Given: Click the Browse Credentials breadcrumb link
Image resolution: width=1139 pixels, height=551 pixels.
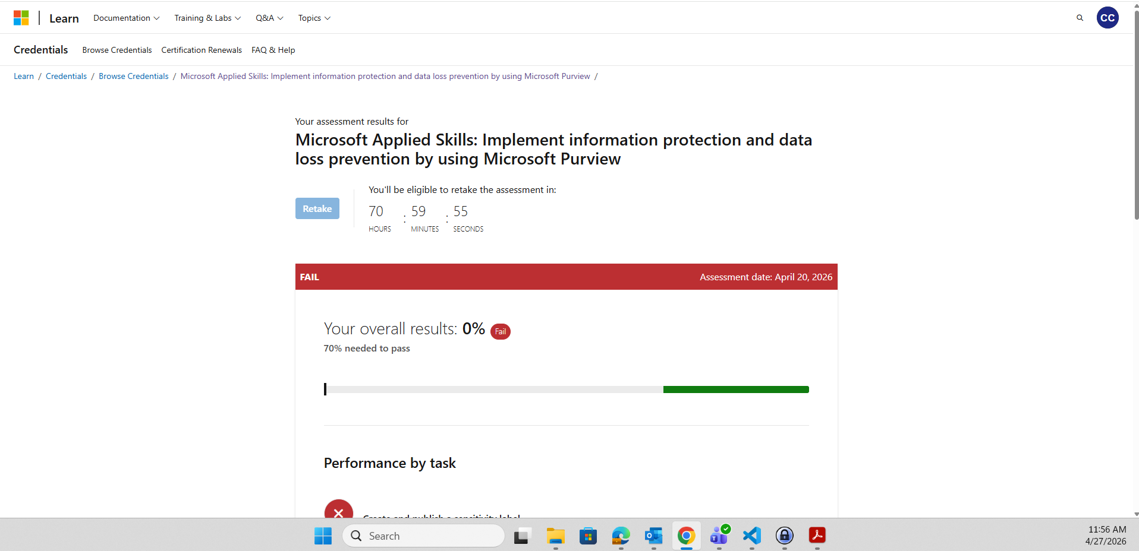Looking at the screenshot, I should tap(134, 76).
